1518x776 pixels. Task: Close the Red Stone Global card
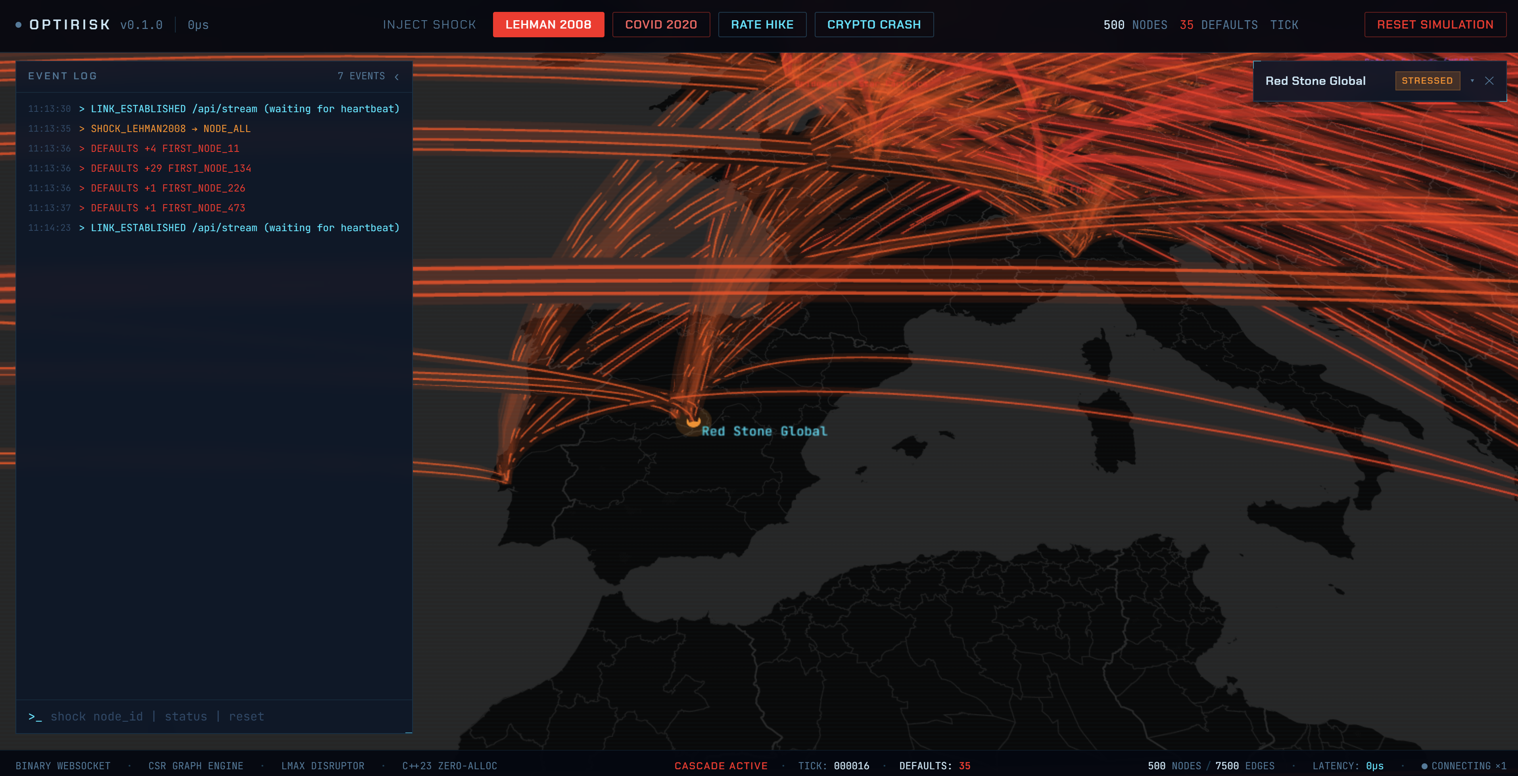(x=1489, y=81)
